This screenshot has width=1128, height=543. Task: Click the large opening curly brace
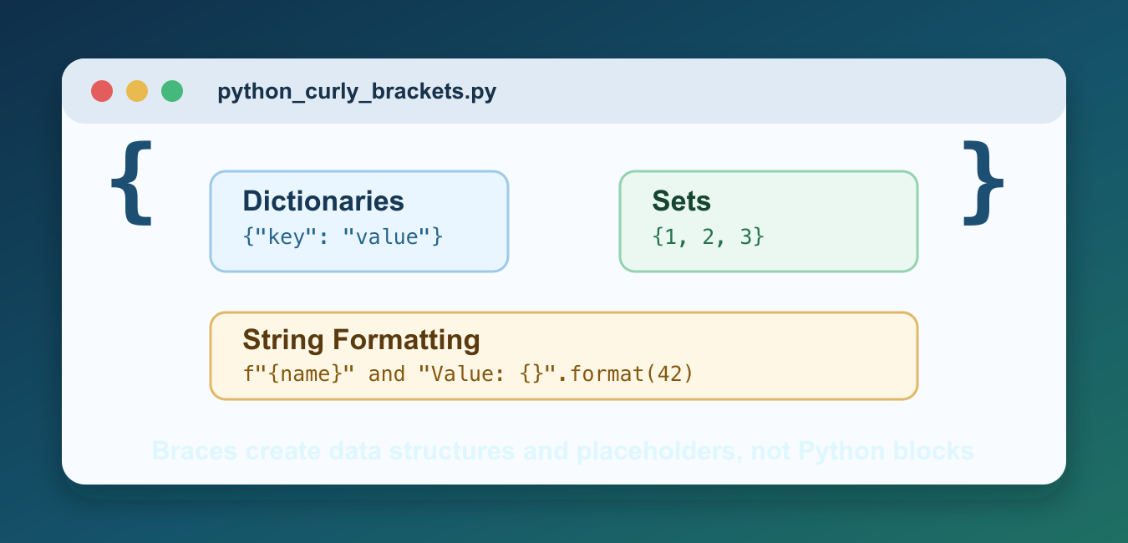[x=132, y=182]
